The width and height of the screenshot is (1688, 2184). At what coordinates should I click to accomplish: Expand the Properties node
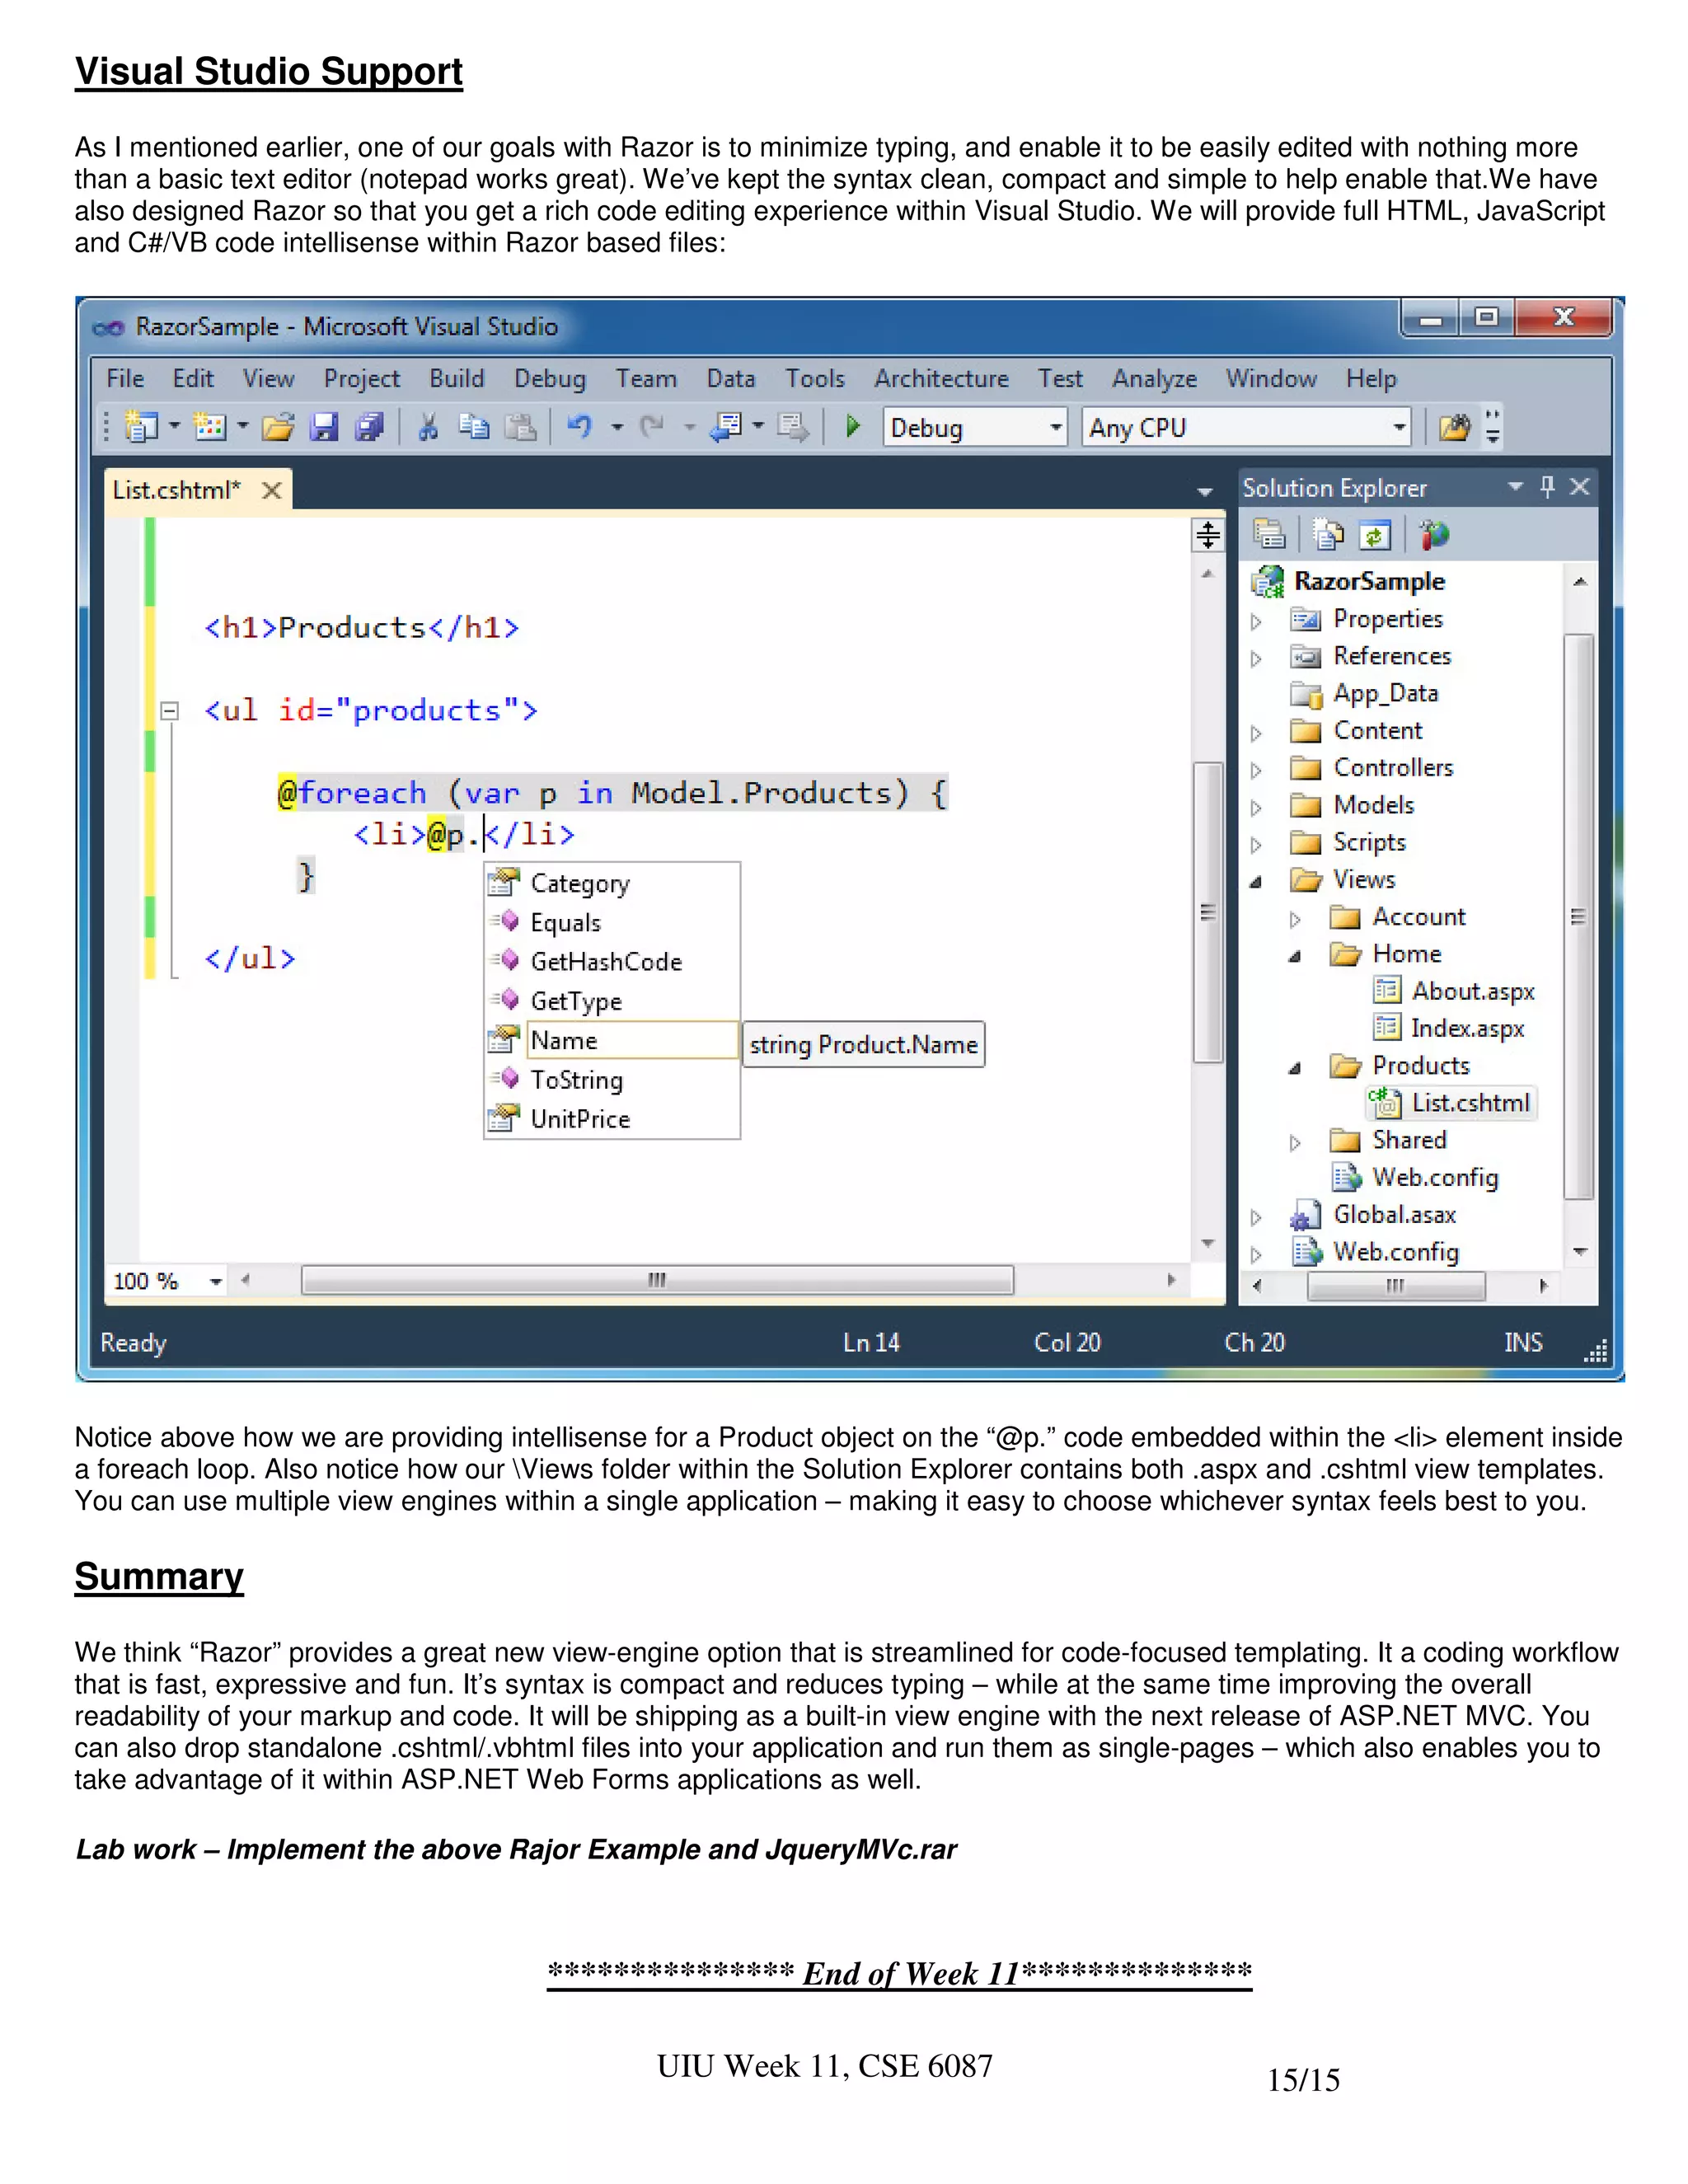1256,621
